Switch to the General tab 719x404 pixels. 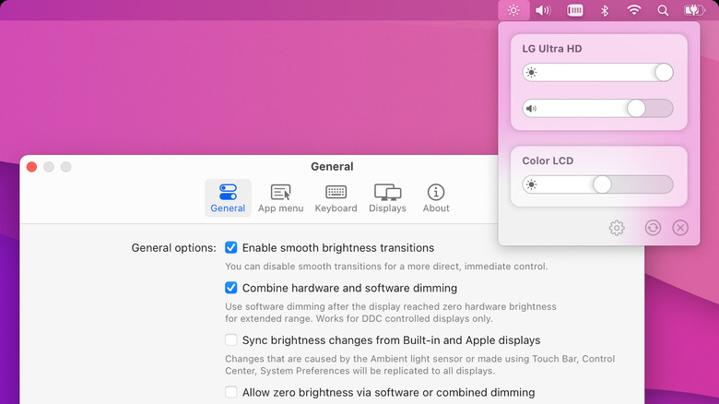tap(228, 198)
